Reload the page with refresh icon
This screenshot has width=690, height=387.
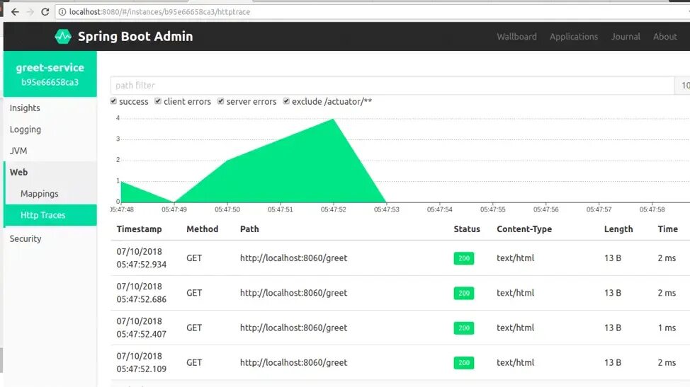[x=45, y=12]
